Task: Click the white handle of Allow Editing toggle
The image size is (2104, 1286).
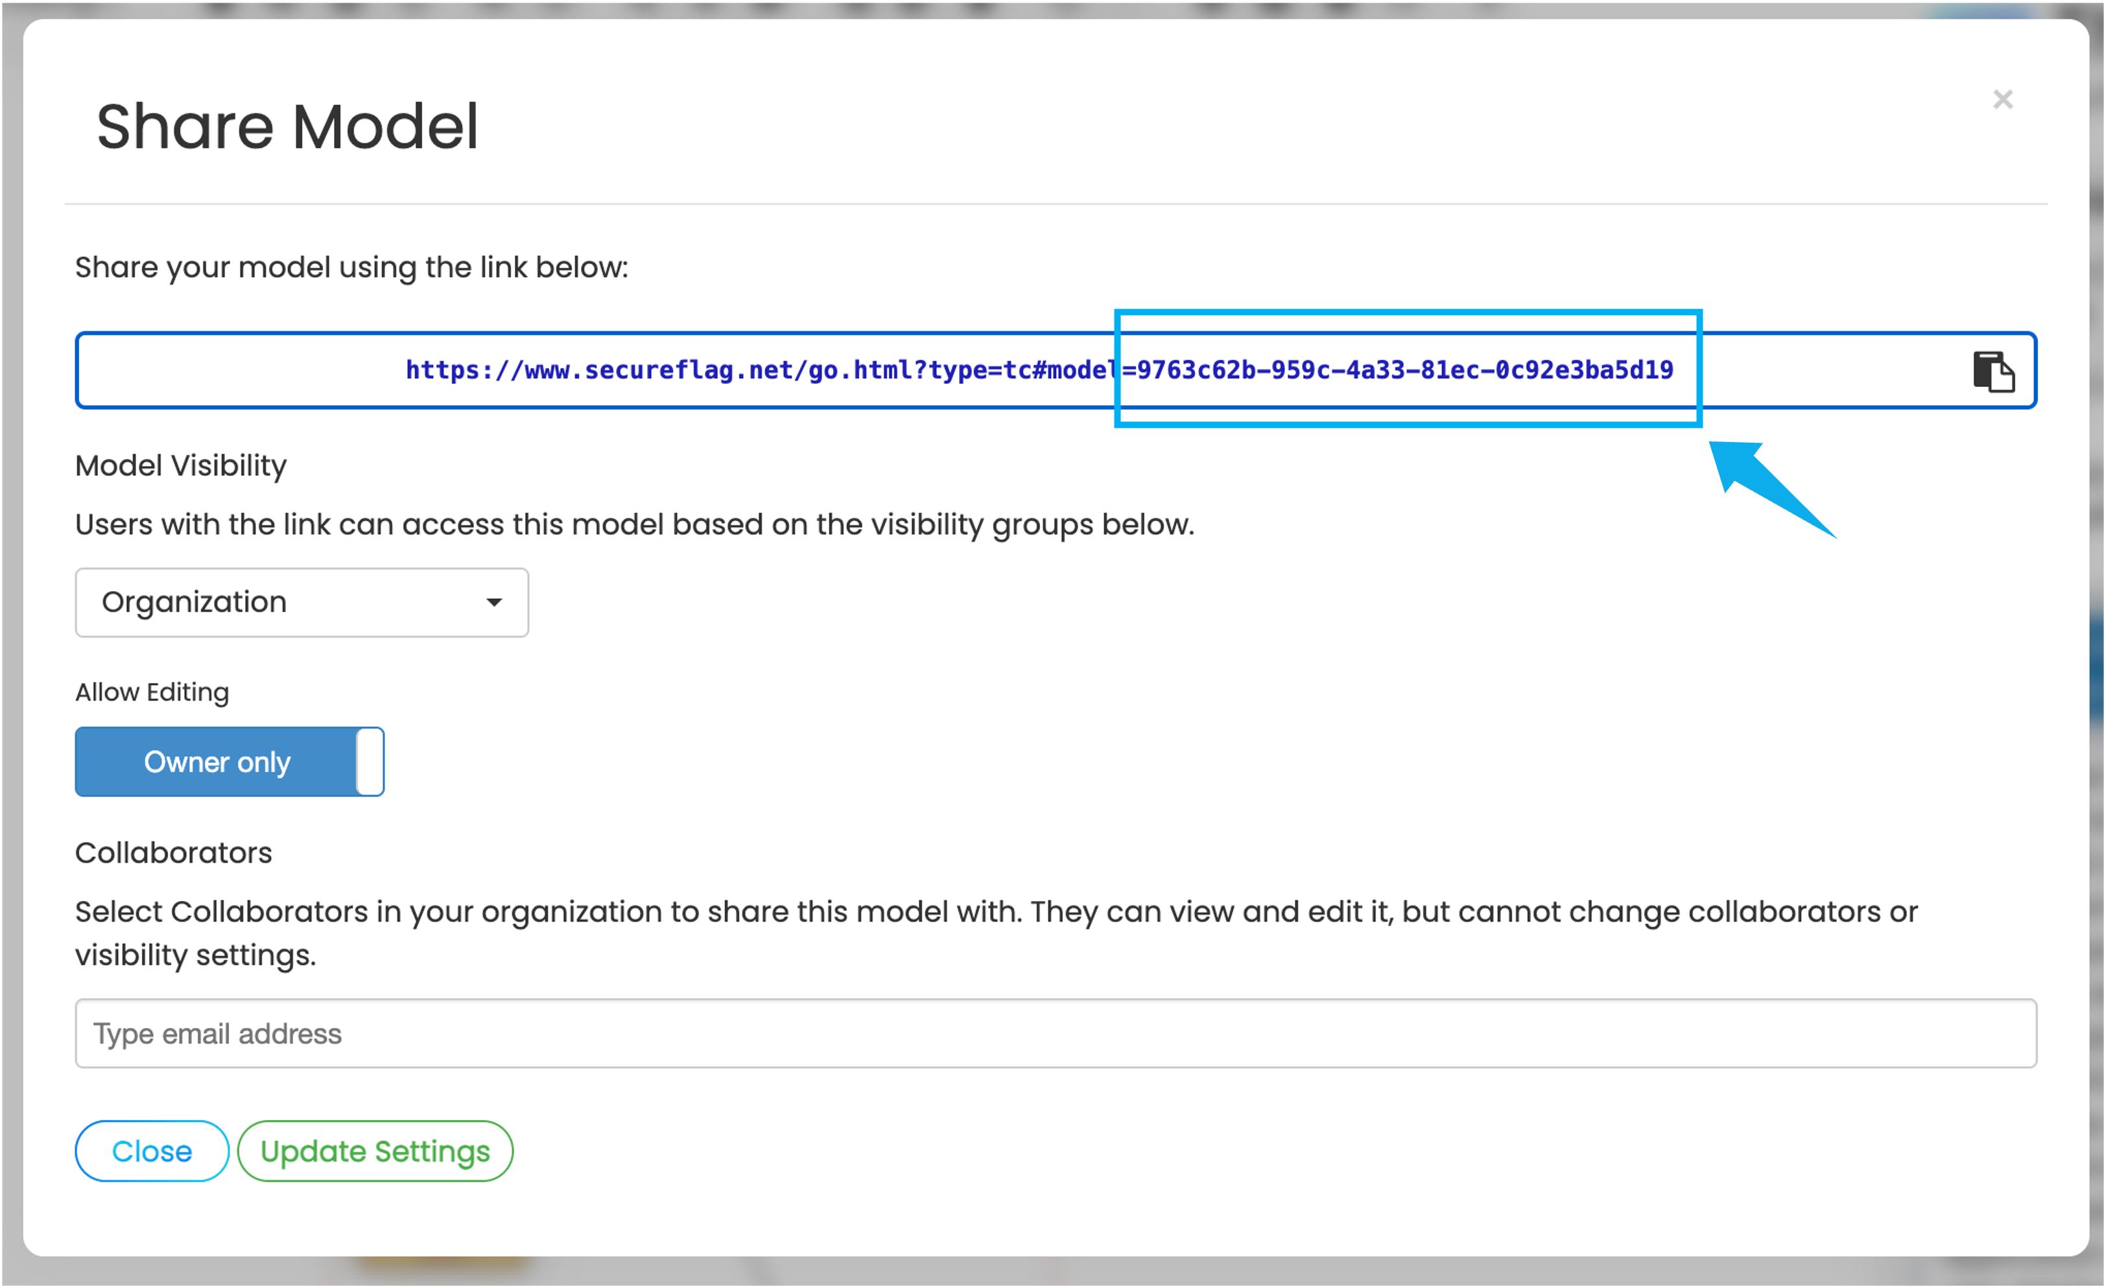Action: 370,762
